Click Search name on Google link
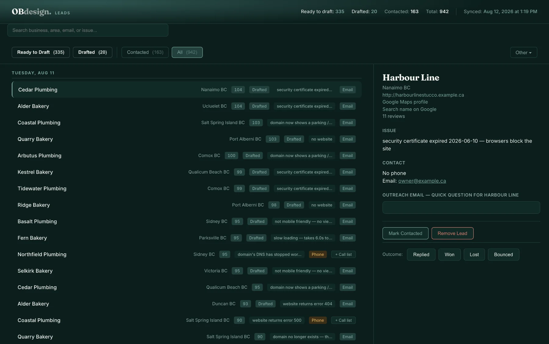549x344 pixels. (x=409, y=109)
